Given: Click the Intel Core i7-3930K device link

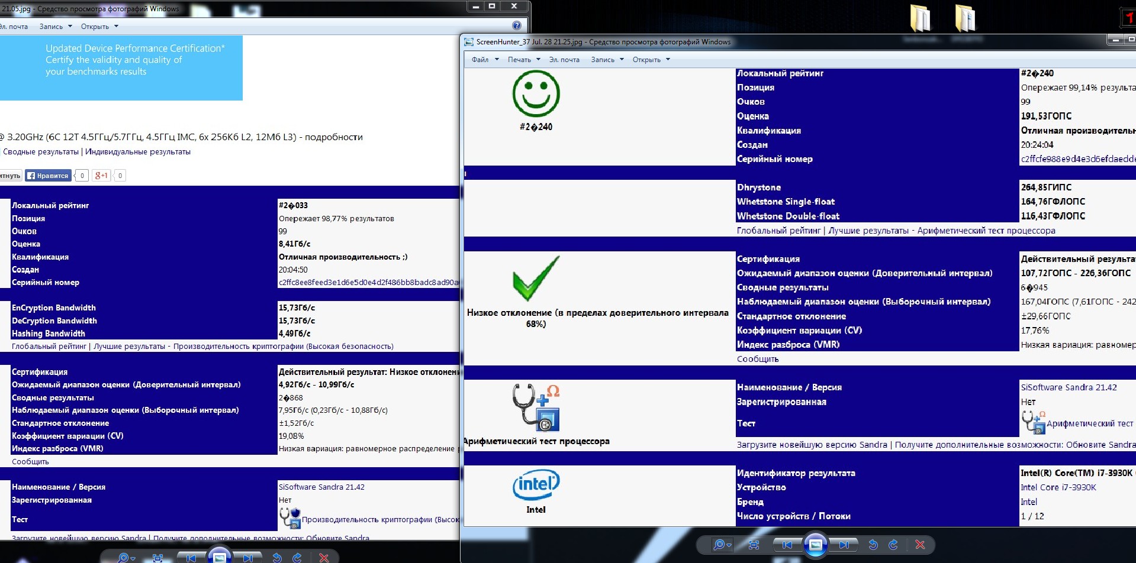Looking at the screenshot, I should point(1058,487).
